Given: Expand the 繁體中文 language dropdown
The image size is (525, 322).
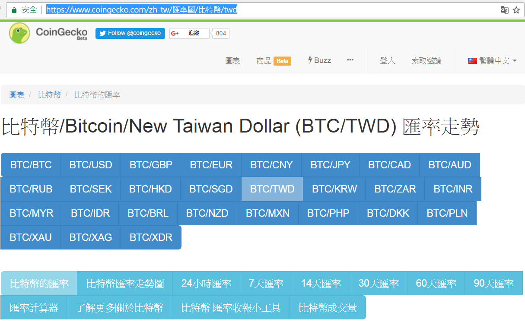Looking at the screenshot, I should coord(494,60).
